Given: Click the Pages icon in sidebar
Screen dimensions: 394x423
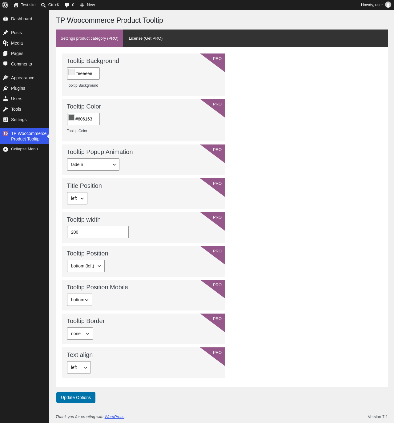Looking at the screenshot, I should click(6, 53).
